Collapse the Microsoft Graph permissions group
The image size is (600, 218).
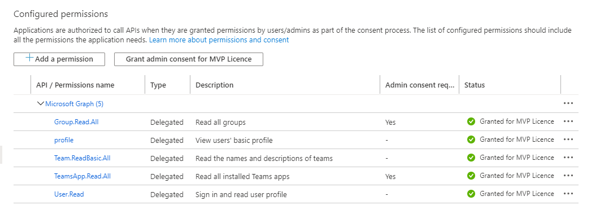pyautogui.click(x=41, y=104)
